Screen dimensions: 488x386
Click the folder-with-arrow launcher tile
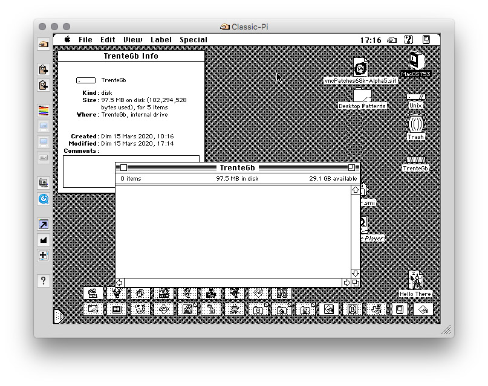[282, 309]
